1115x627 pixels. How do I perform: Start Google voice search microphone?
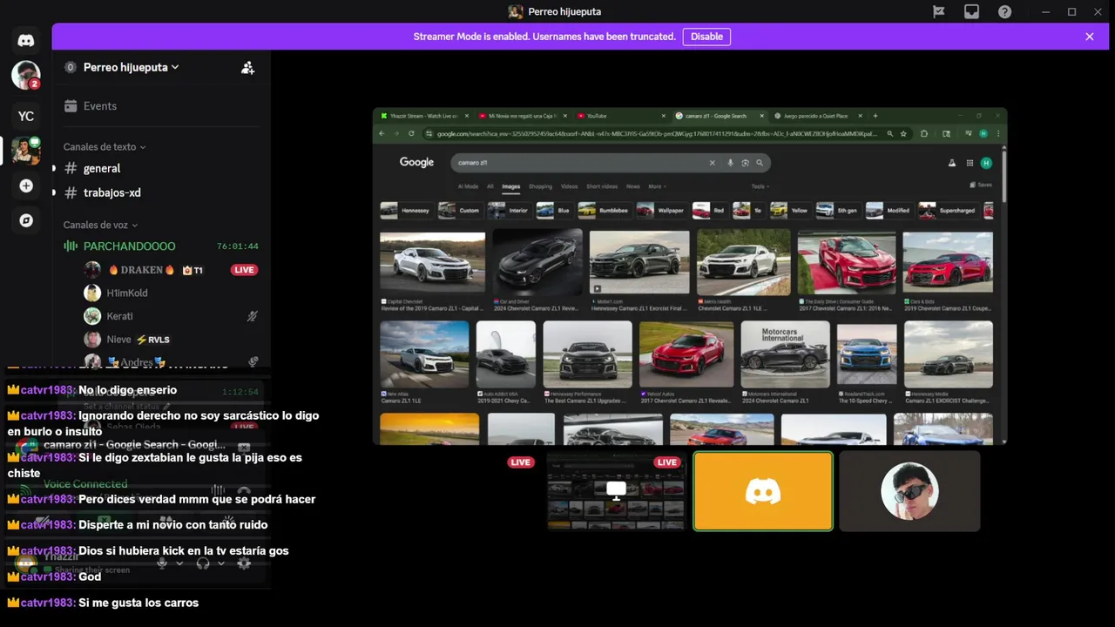[730, 163]
